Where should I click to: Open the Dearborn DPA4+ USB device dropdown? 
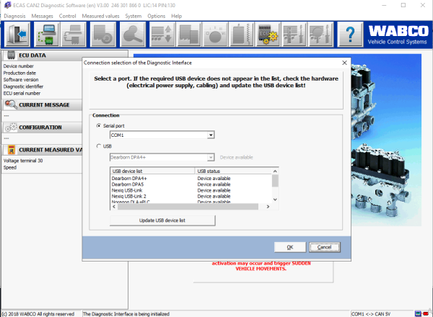(x=211, y=157)
